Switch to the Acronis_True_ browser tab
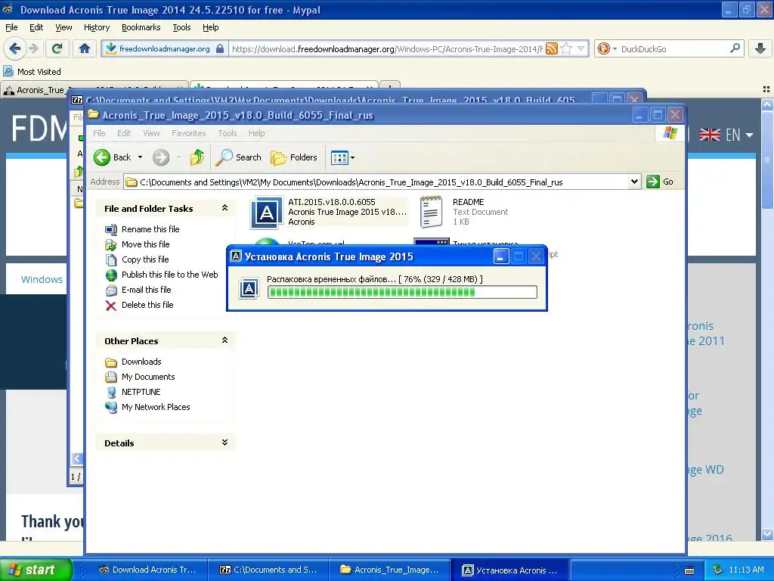Viewport: 774px width, 581px height. tap(41, 90)
